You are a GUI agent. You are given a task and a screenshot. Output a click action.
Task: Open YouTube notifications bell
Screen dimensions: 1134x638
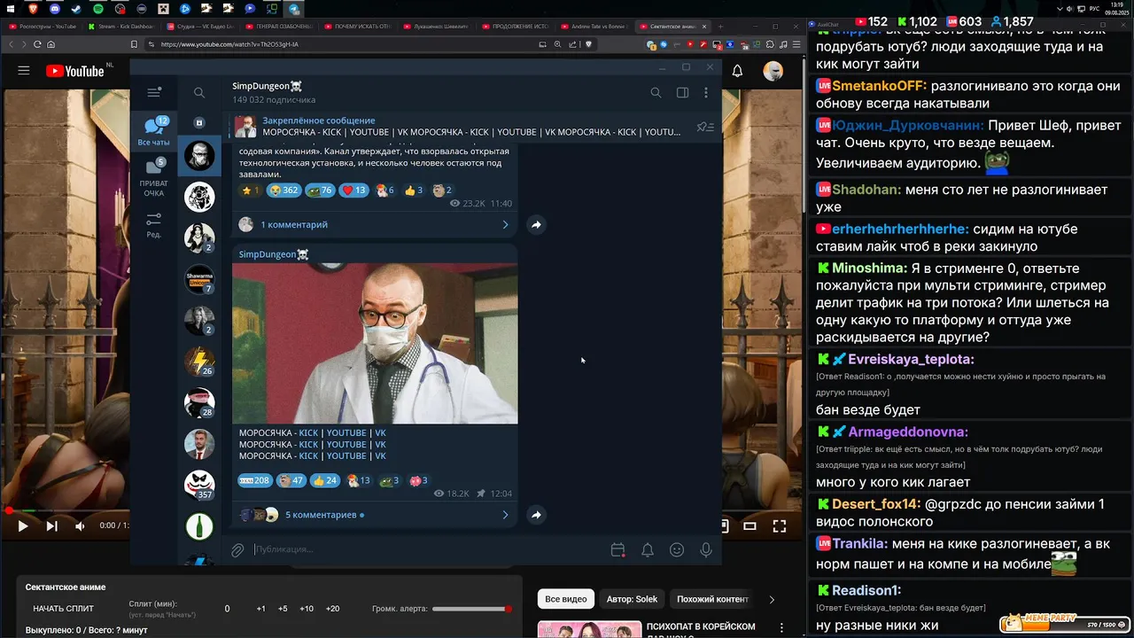737,71
